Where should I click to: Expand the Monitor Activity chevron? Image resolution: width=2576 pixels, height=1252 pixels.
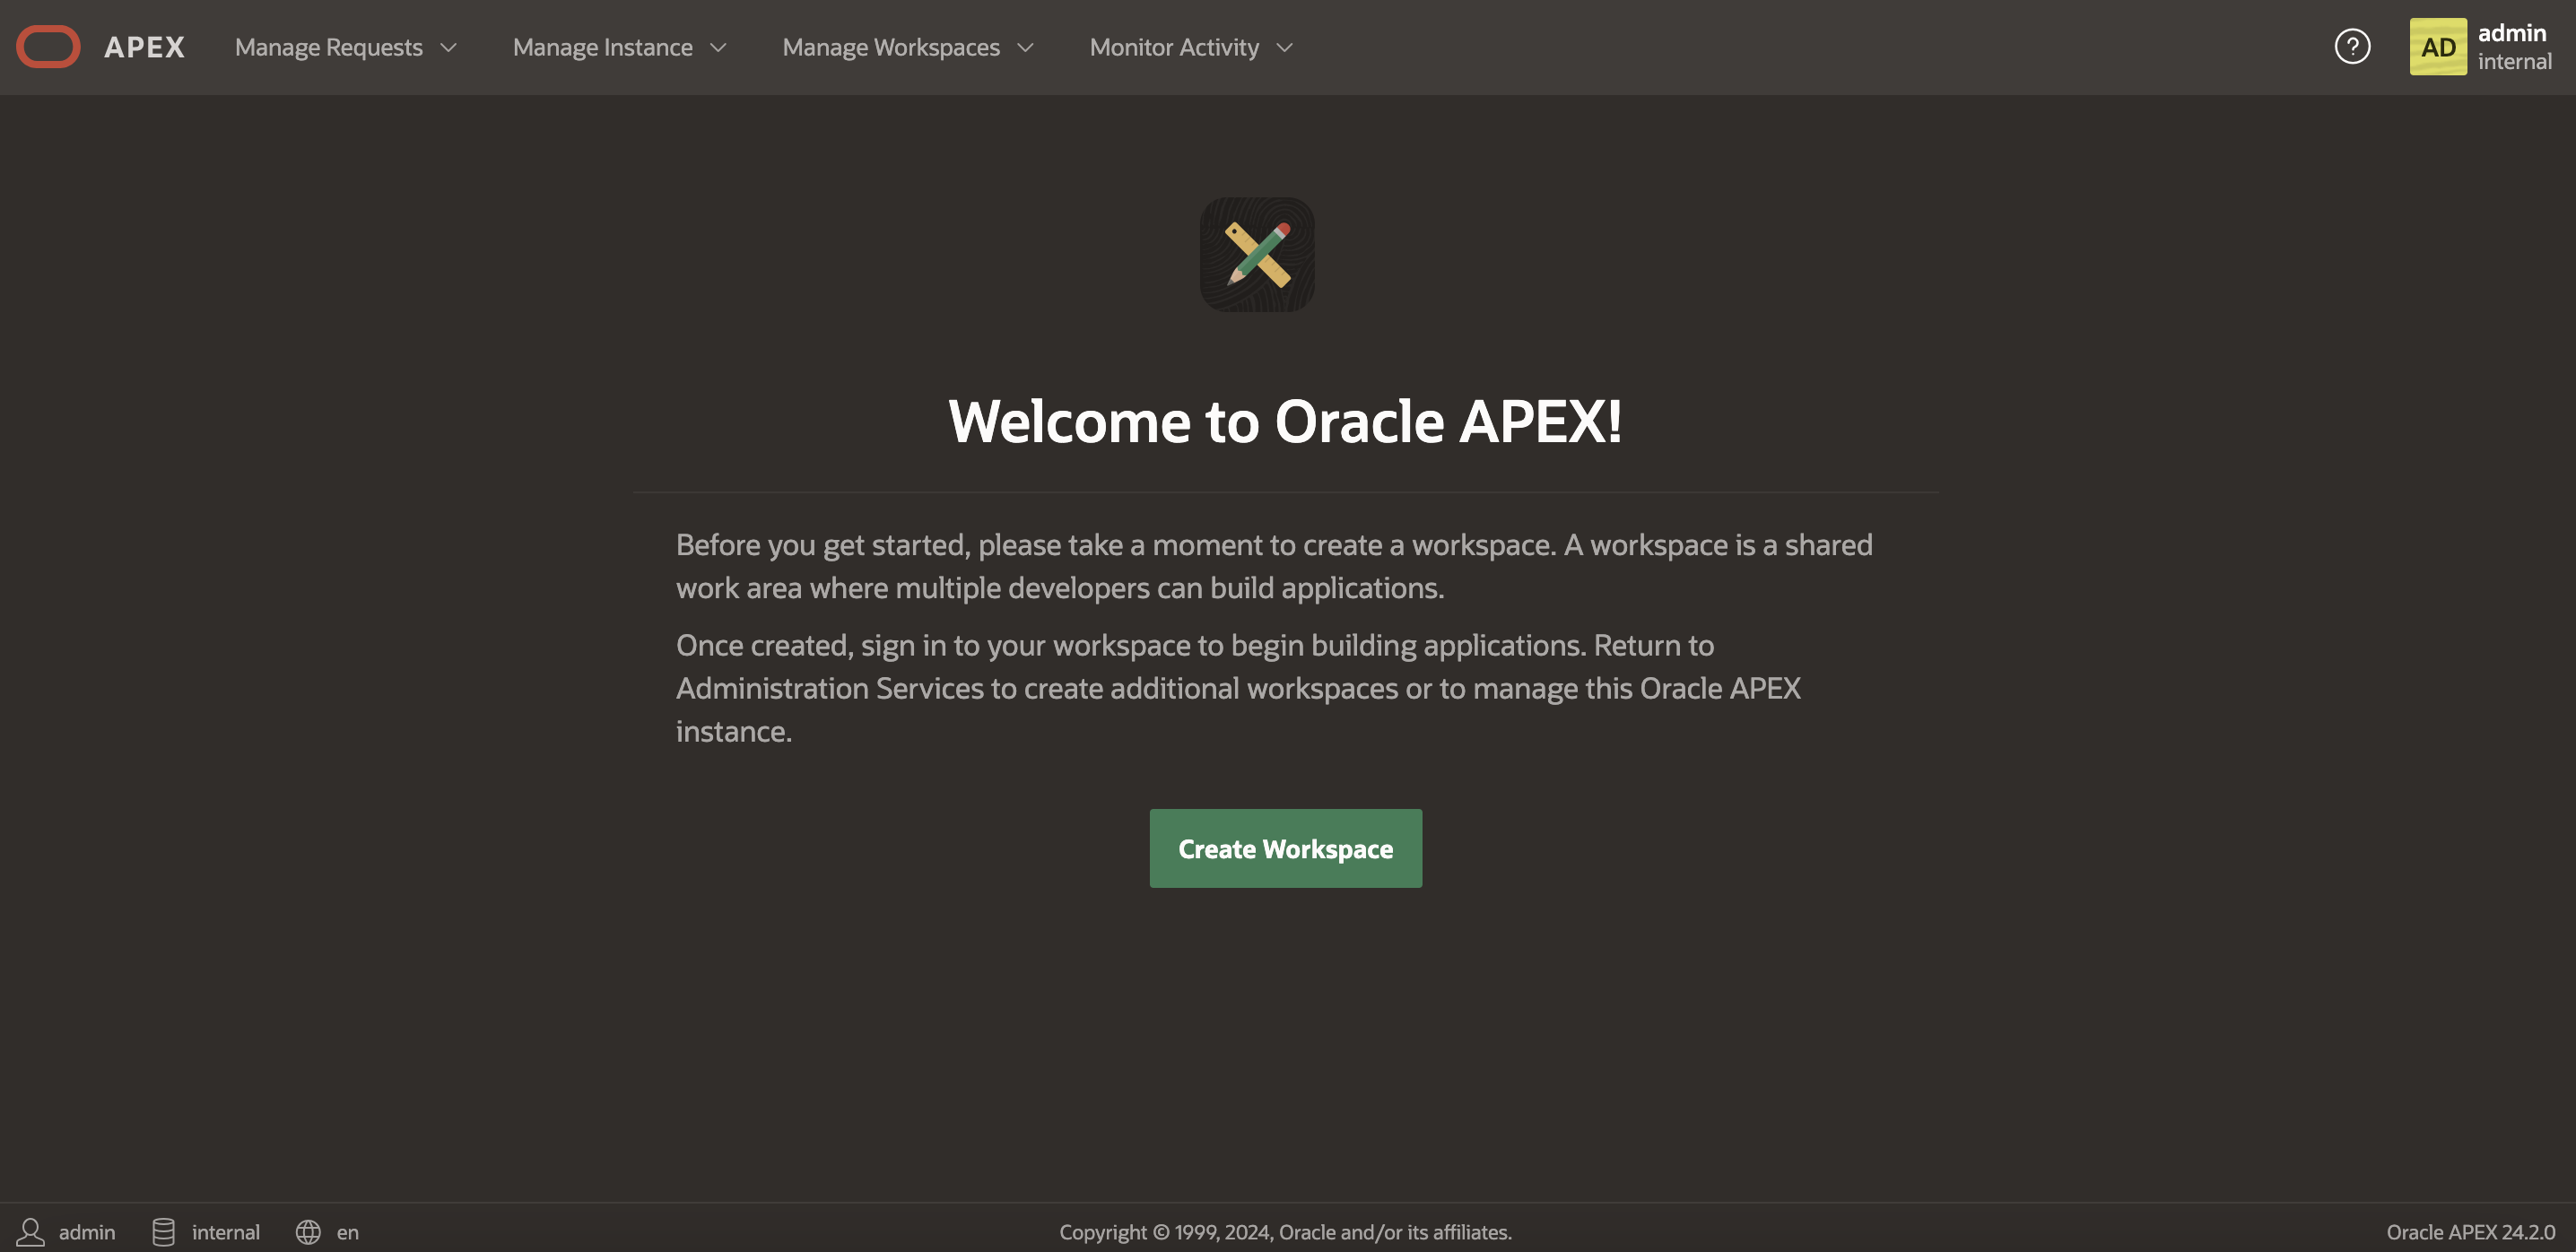[x=1285, y=47]
